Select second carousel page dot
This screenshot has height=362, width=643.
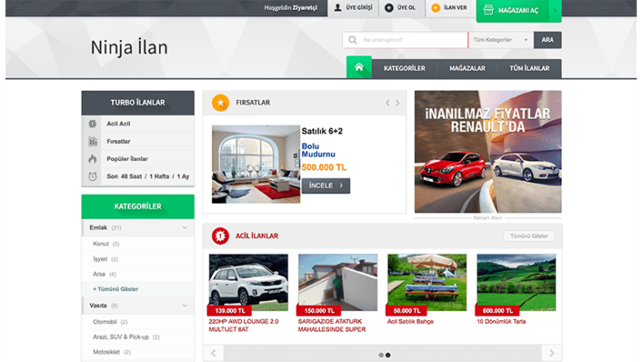tap(388, 355)
